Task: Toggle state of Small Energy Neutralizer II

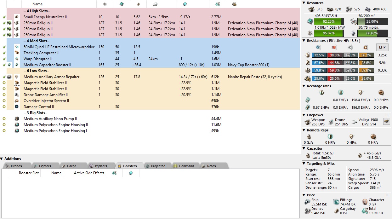Action: [x=4, y=17]
